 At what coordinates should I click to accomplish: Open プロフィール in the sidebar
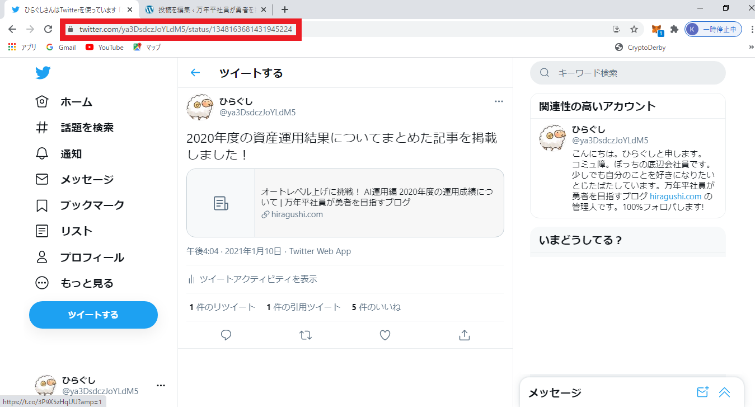pos(80,258)
